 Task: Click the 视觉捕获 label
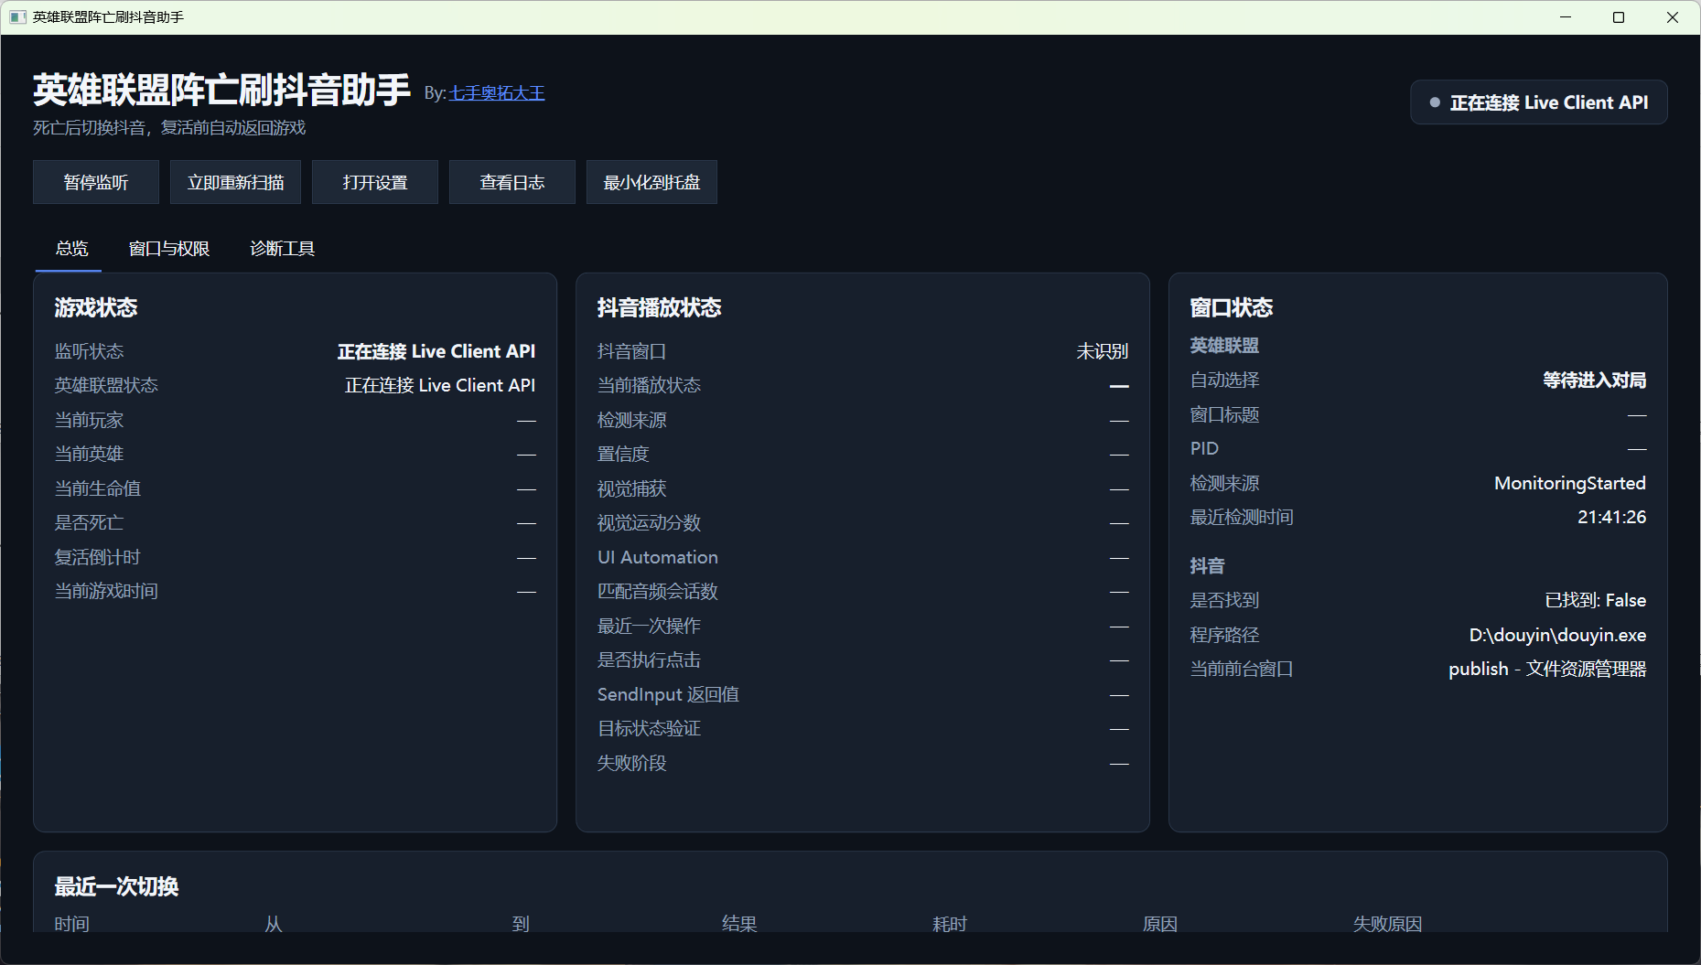[x=632, y=488]
